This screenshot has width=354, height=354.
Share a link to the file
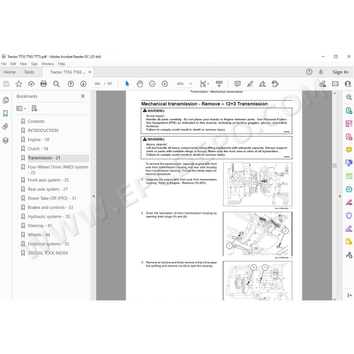pyautogui.click(x=323, y=84)
